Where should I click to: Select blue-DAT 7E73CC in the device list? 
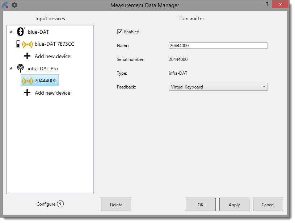pyautogui.click(x=54, y=44)
